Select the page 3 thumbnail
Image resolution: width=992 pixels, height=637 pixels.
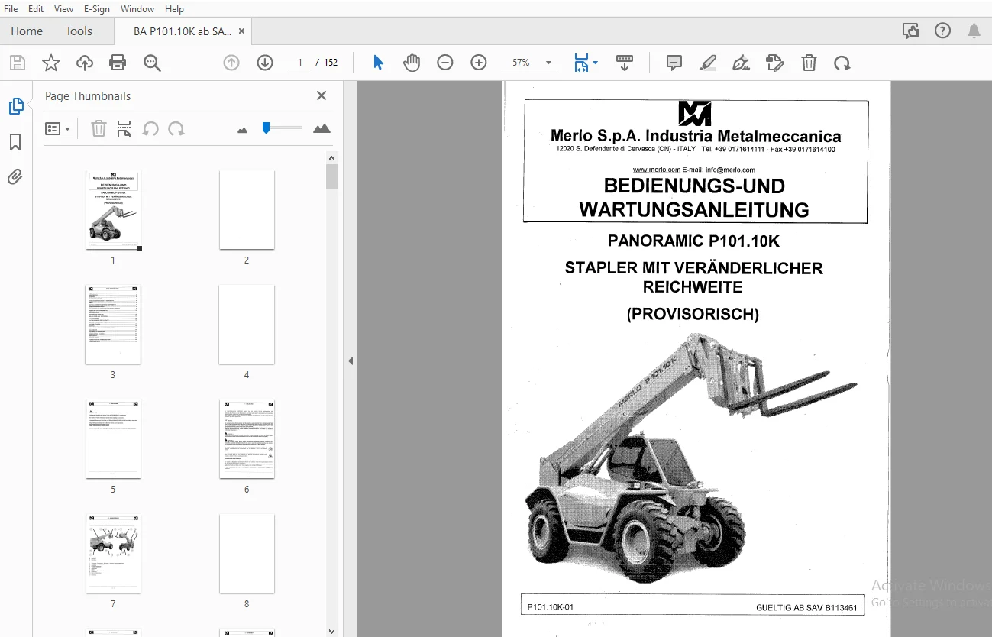coord(113,325)
